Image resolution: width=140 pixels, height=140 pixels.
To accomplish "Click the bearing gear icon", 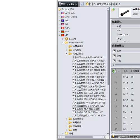I will 66,39.
